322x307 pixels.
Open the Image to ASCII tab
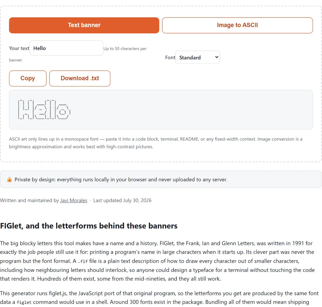237,25
